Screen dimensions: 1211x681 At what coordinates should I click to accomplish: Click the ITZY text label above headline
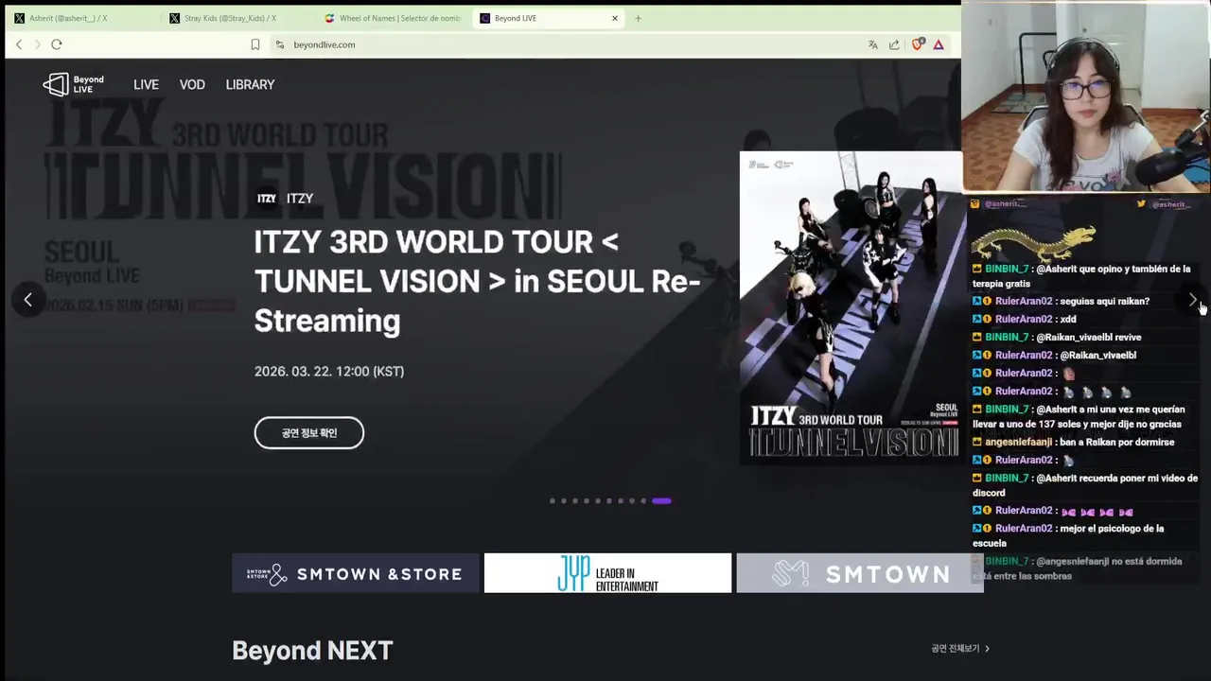point(300,199)
